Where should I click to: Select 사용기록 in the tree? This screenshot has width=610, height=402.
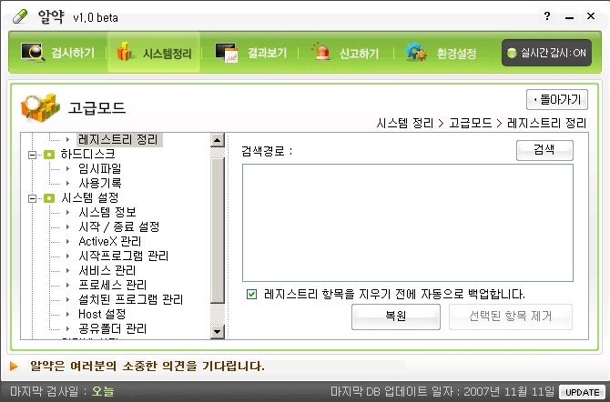pyautogui.click(x=100, y=183)
